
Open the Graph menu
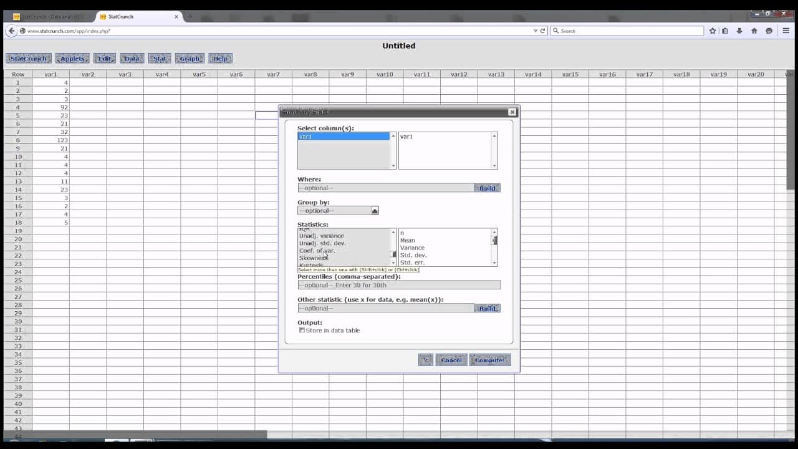pos(190,59)
